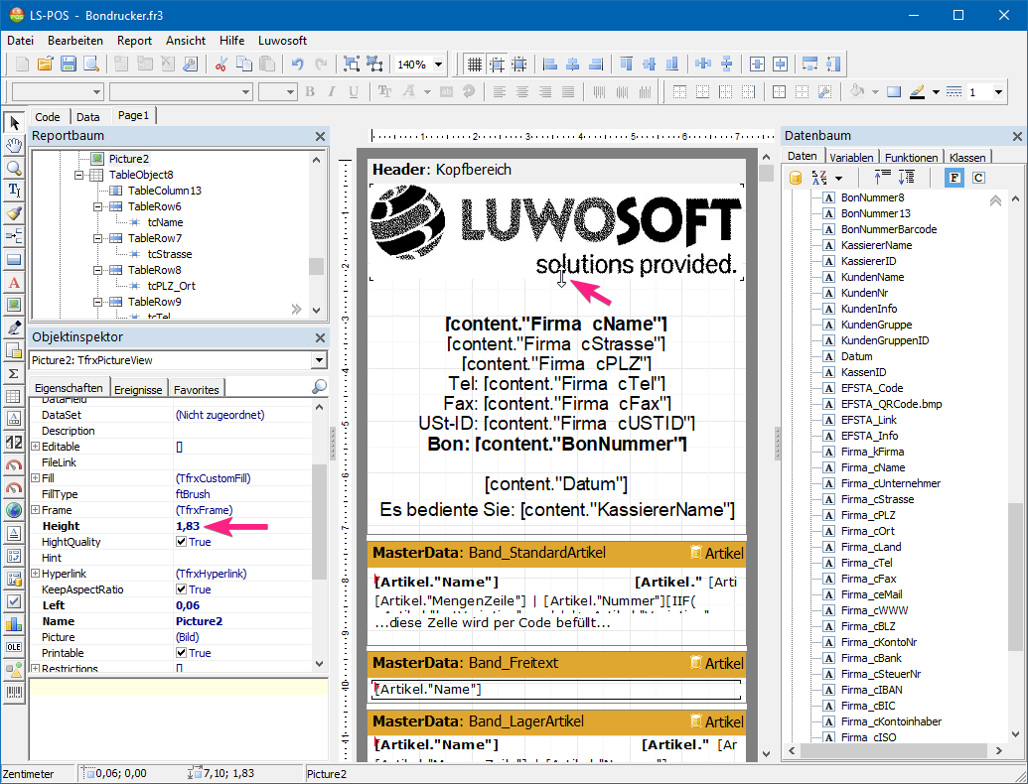Open print Preview from the toolbar

pyautogui.click(x=91, y=65)
